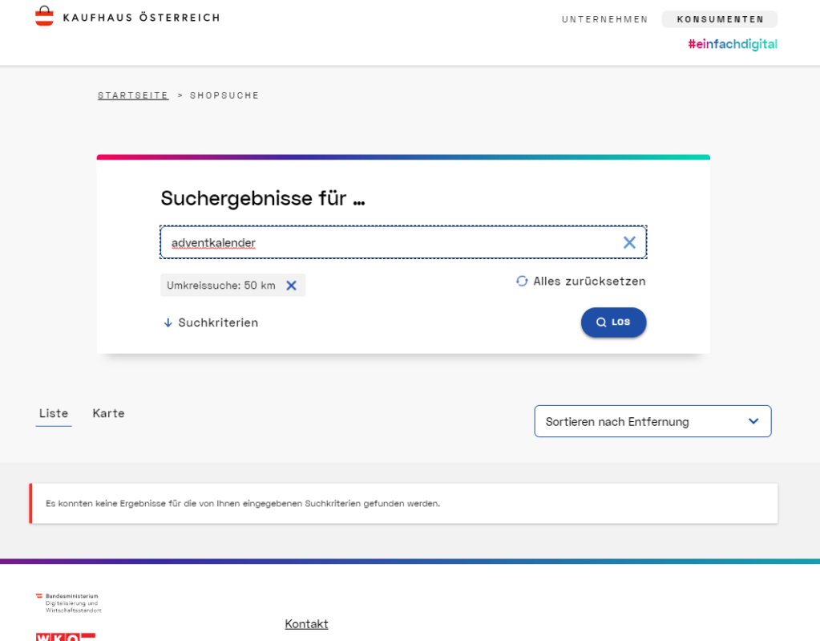Image resolution: width=820 pixels, height=641 pixels.
Task: Open the Bundesministerium Digitalisierung logo
Action: (x=68, y=602)
